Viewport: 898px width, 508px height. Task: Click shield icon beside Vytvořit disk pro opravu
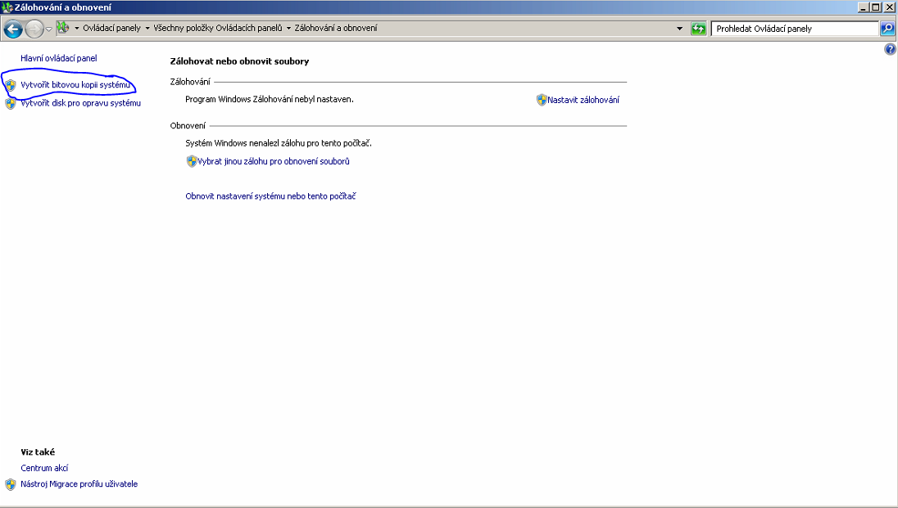pos(11,104)
